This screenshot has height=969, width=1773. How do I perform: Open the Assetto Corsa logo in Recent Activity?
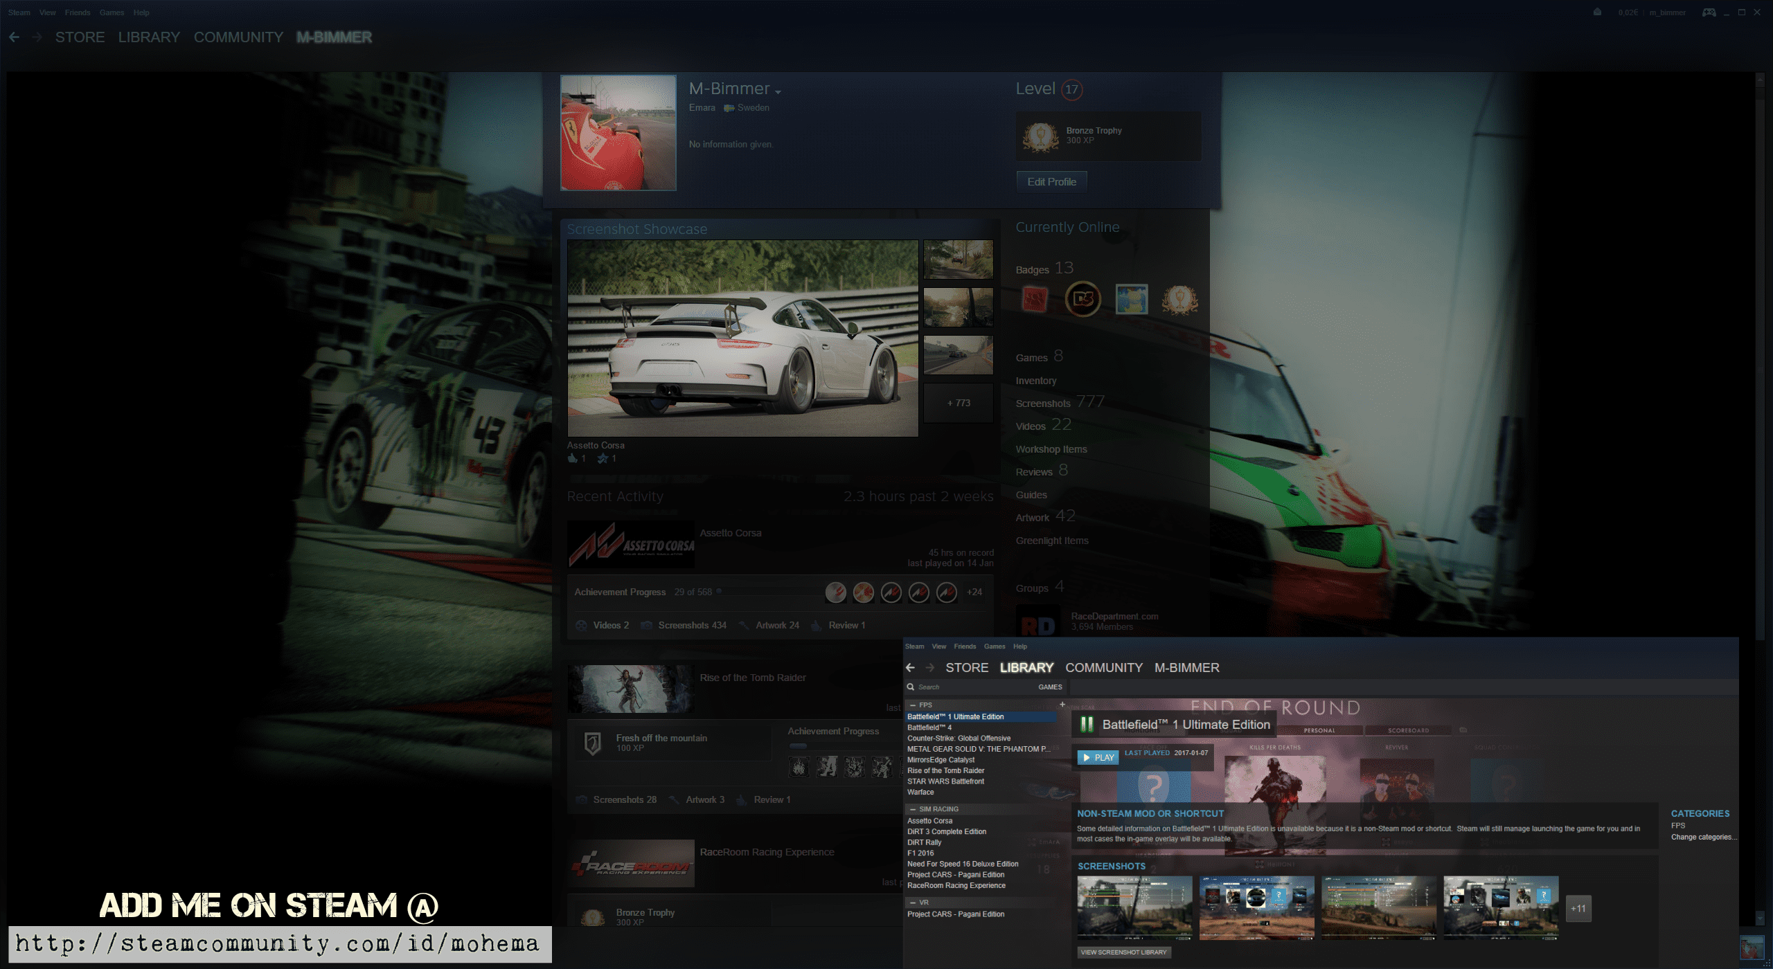(631, 545)
